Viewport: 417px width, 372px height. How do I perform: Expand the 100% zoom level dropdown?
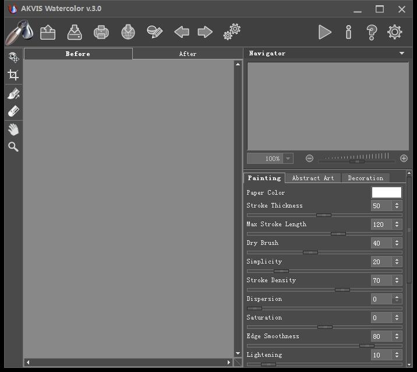click(x=288, y=159)
